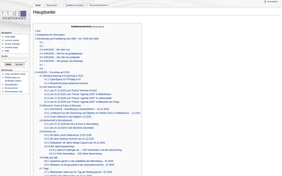Jump to 4.7 Tage ...
The image size is (282, 176).
45,169
